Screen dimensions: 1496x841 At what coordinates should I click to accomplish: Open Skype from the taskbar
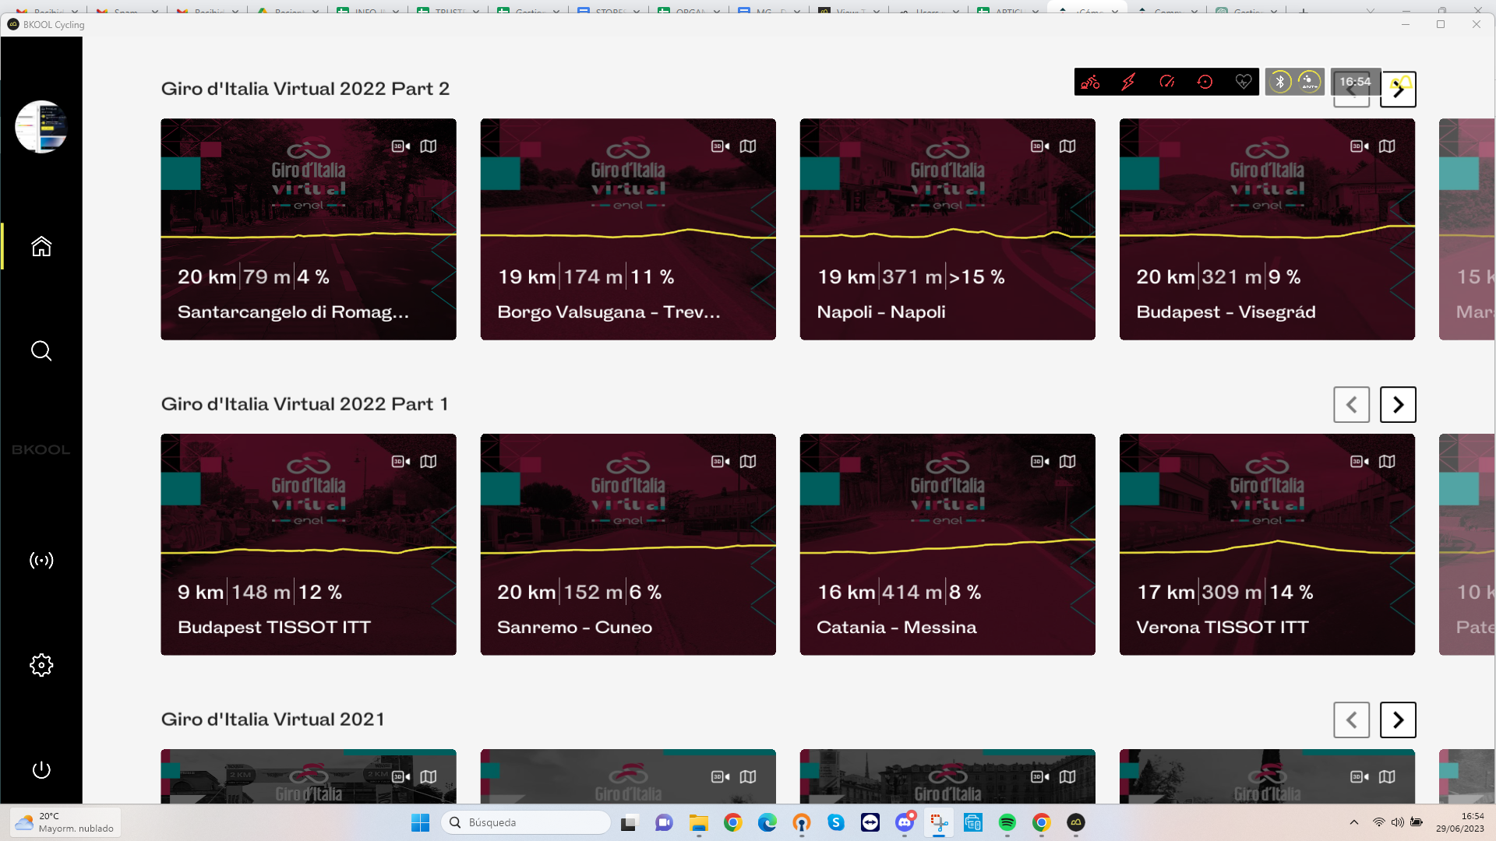[836, 822]
